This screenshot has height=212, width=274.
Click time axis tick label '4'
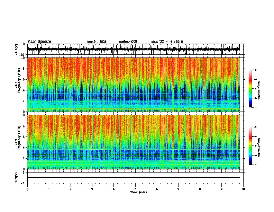point(114,189)
